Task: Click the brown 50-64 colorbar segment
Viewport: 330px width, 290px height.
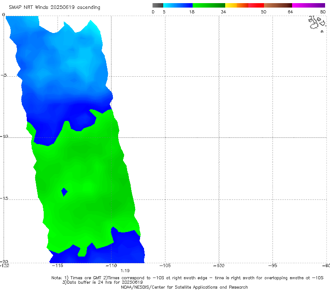Action: (x=278, y=5)
